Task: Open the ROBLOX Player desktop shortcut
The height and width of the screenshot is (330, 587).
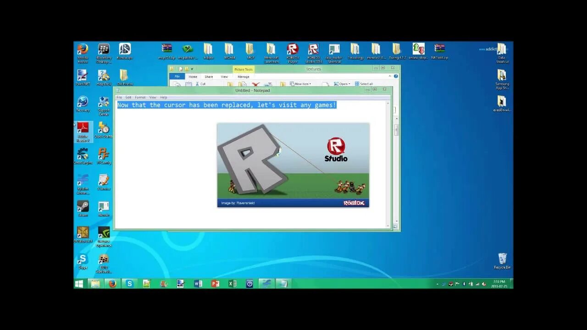Action: (292, 53)
